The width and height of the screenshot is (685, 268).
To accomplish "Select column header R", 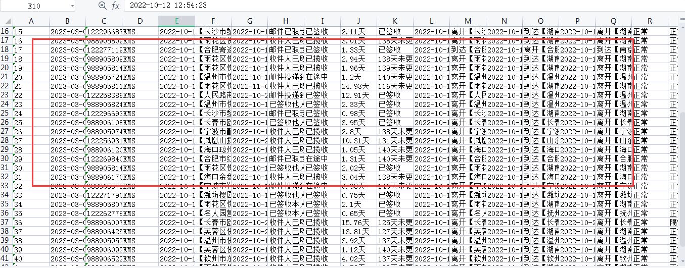I will [x=650, y=21].
